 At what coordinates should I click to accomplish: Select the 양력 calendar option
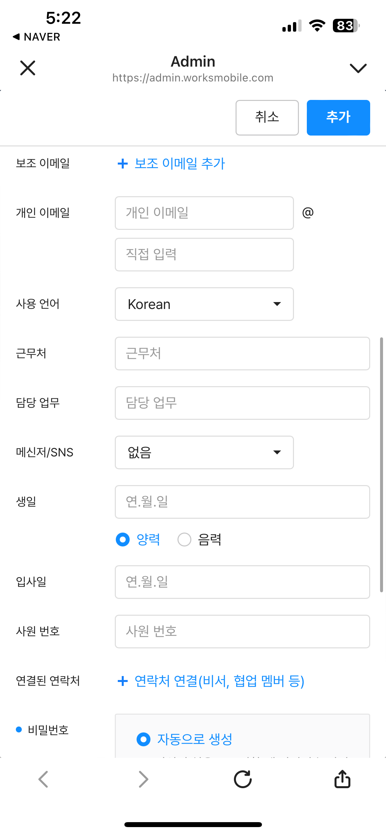coord(122,540)
